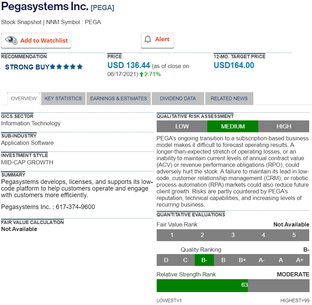Click the green price up arrow
This screenshot has width=312, height=305.
tap(141, 74)
